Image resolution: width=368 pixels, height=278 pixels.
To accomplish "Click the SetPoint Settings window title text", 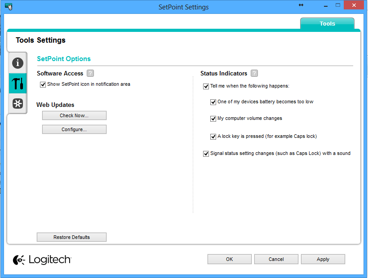I will [x=183, y=7].
